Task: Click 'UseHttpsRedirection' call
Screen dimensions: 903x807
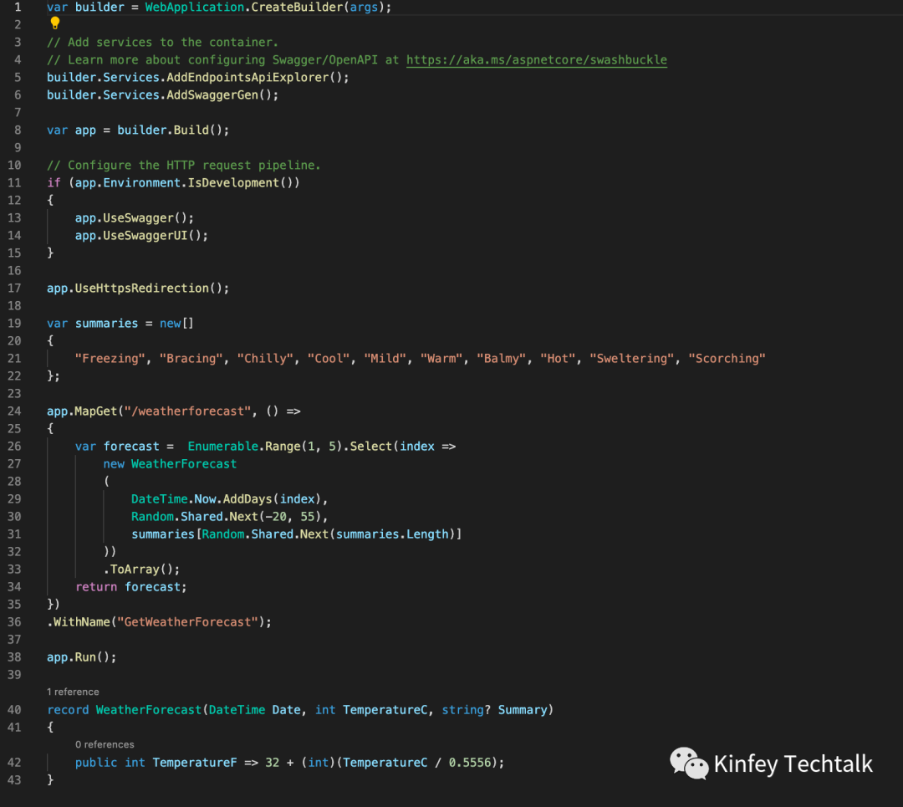Action: point(141,288)
